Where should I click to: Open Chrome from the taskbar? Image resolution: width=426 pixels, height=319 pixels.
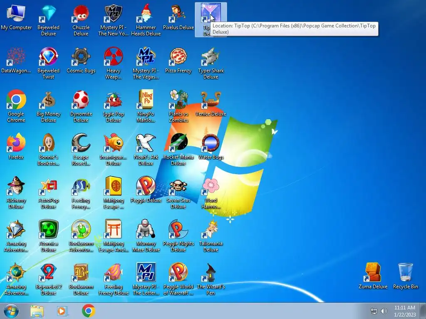point(89,311)
